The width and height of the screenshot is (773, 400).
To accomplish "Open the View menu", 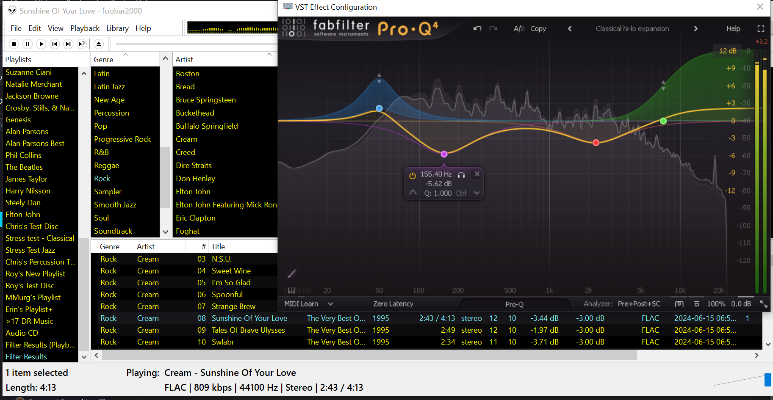I will pyautogui.click(x=55, y=28).
